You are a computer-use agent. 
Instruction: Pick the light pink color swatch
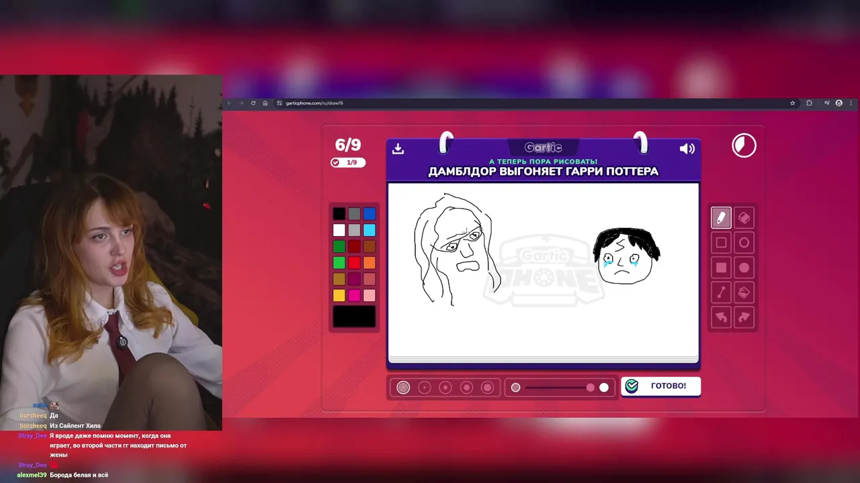click(x=370, y=295)
